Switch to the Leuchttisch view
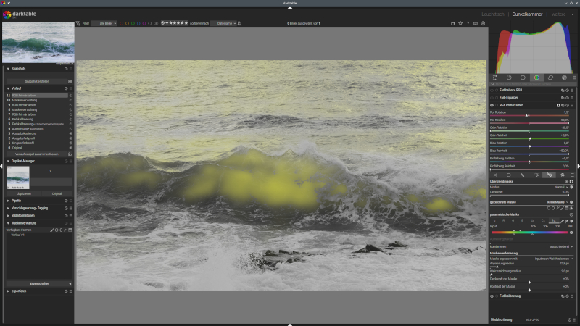 click(492, 14)
